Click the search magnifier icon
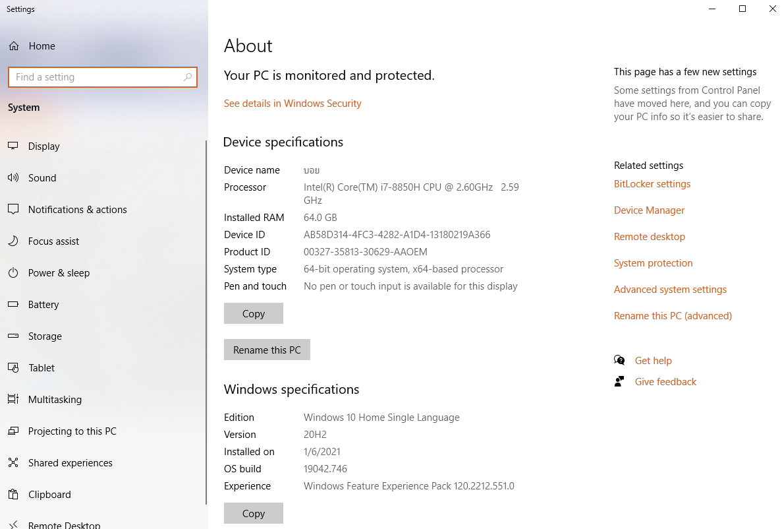This screenshot has height=529, width=782. pyautogui.click(x=188, y=77)
